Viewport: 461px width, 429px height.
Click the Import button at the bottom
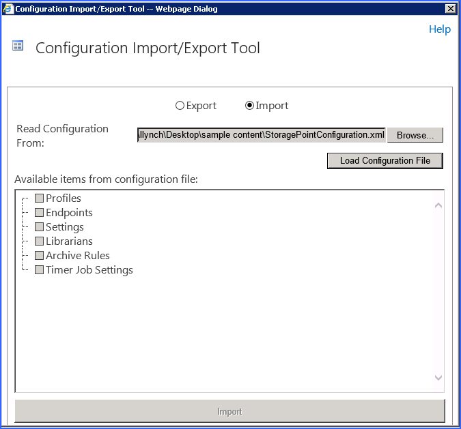click(x=229, y=411)
